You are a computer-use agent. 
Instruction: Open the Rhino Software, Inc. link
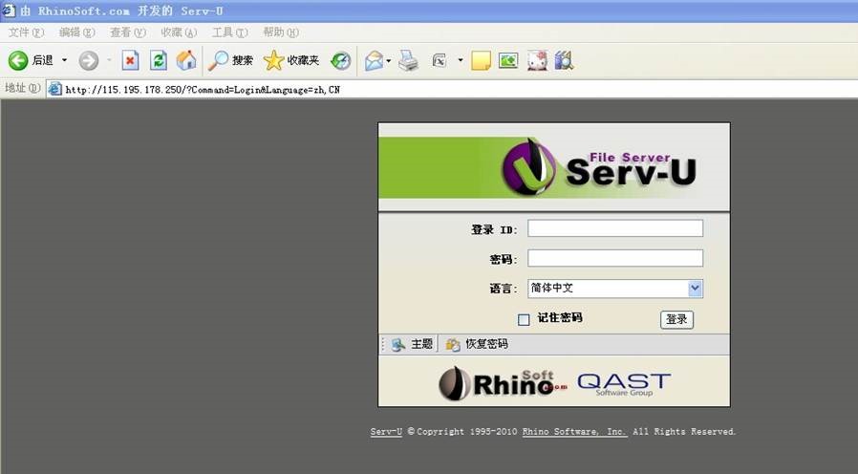coord(574,432)
